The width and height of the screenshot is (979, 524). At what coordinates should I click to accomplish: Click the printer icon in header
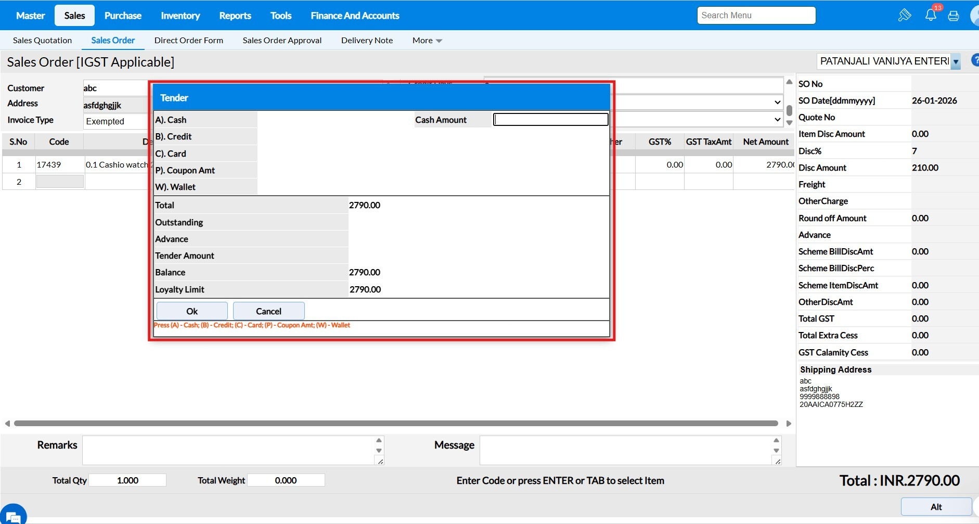pos(954,16)
